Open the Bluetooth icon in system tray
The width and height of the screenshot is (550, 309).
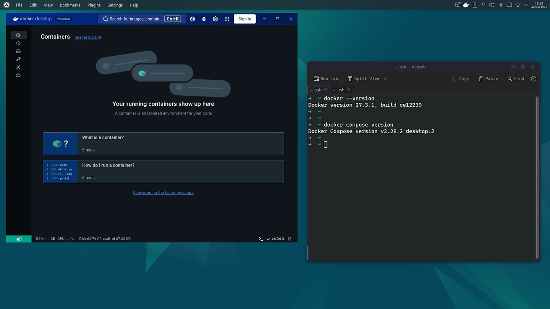[501, 5]
